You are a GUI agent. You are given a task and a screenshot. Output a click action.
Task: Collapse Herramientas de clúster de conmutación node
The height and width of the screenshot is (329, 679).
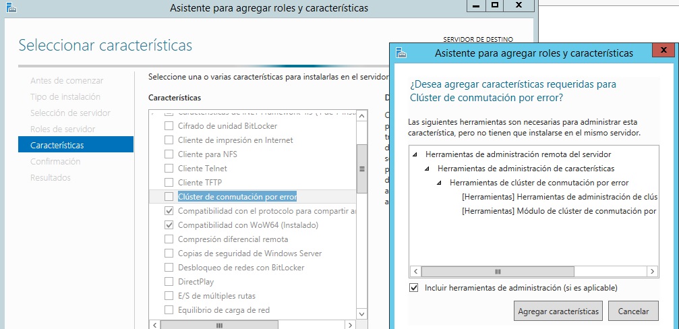point(440,183)
